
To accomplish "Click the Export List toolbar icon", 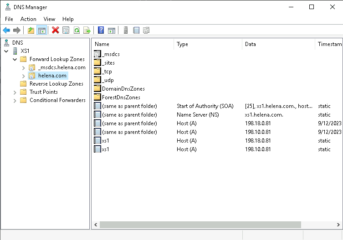I will (87, 31).
